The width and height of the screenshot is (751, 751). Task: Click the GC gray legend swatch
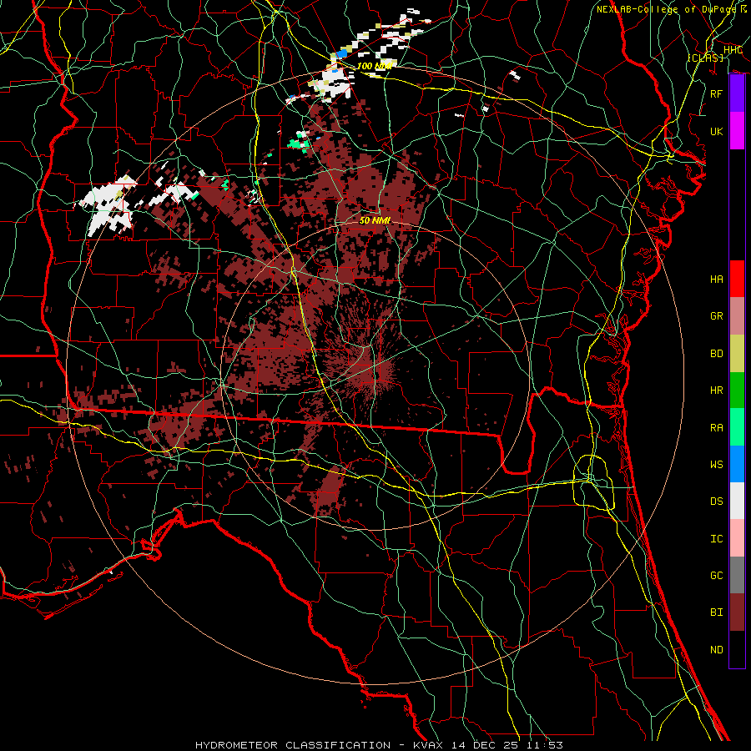tap(737, 575)
